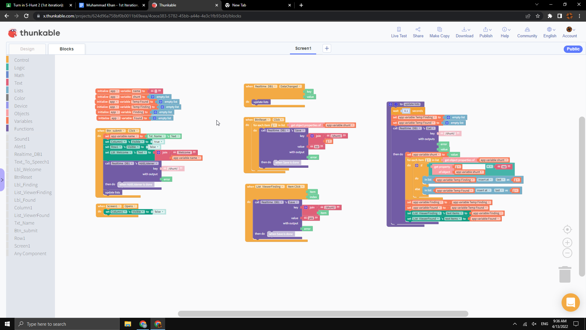Screen dimensions: 586x330
Task: Add a new screen with plus button
Action: point(327,48)
